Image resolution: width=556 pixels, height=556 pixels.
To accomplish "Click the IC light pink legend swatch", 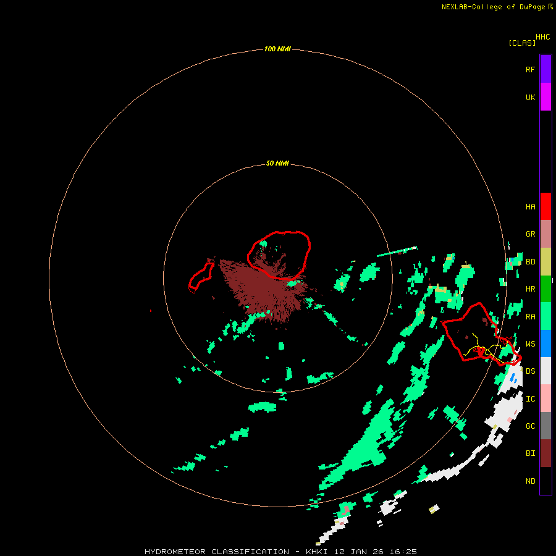I will pyautogui.click(x=545, y=398).
